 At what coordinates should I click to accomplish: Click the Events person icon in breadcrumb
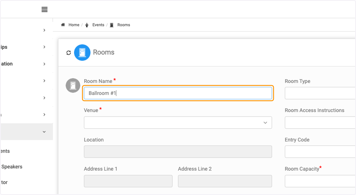pos(87,25)
